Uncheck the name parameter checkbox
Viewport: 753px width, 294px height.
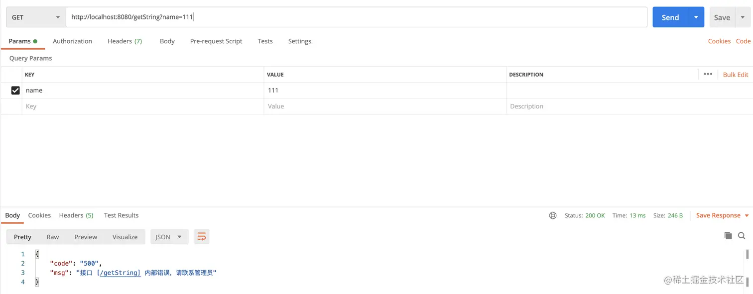[15, 91]
